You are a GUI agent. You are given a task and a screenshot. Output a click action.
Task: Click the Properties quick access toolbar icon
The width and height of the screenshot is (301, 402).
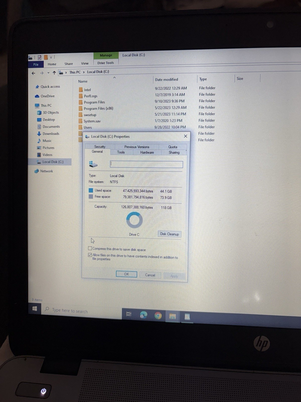pos(39,58)
